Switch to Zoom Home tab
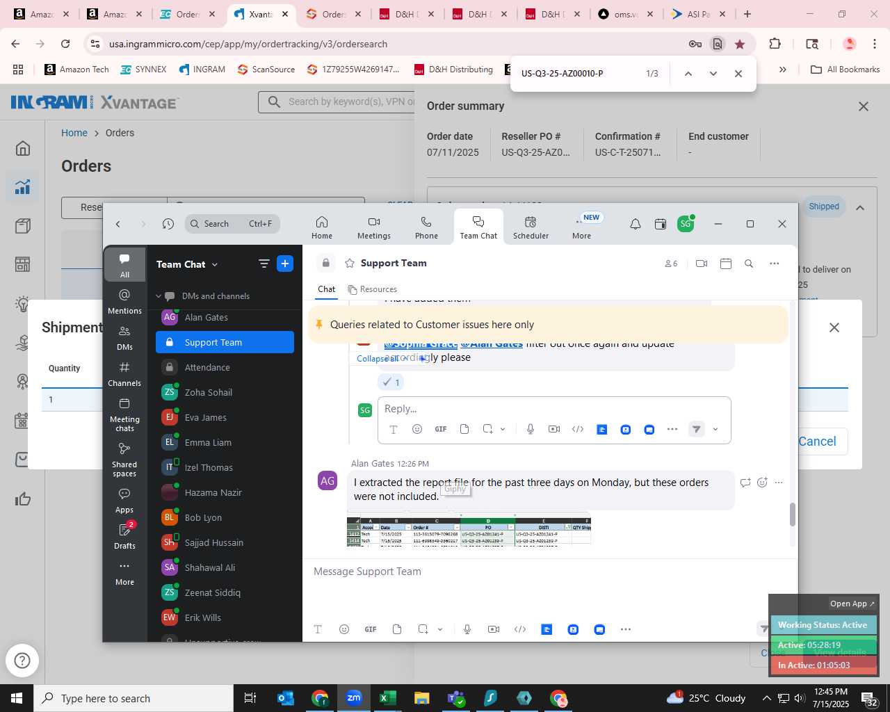890x712 pixels. tap(322, 227)
